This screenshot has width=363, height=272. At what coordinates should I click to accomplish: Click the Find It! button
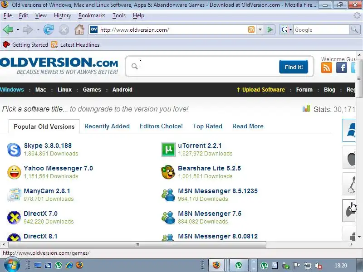point(294,67)
